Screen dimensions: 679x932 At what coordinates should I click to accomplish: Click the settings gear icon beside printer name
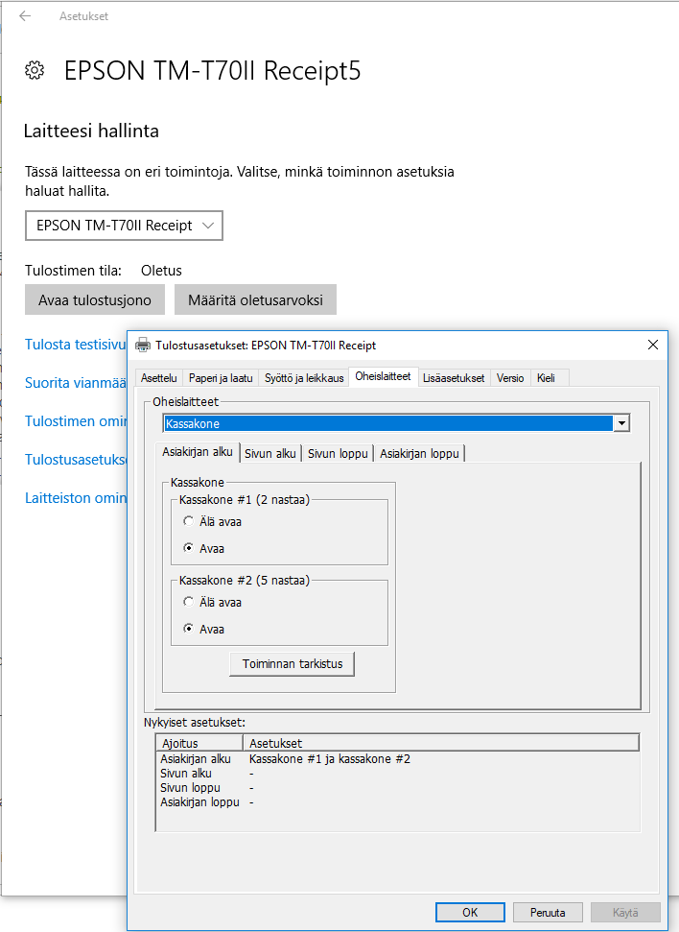(x=35, y=70)
